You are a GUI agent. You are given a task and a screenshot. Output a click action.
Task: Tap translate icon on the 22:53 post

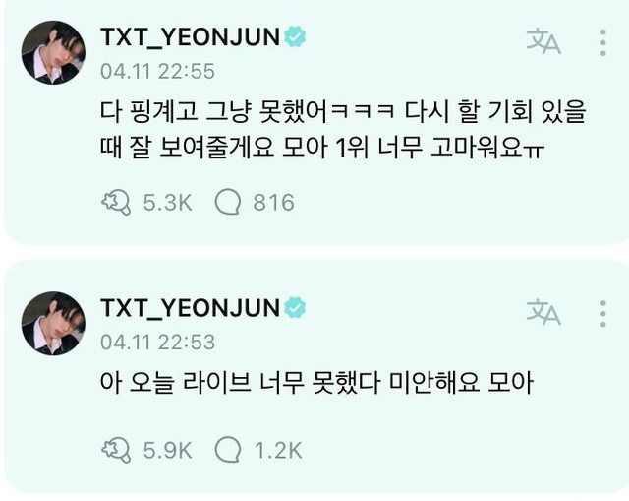tap(543, 312)
